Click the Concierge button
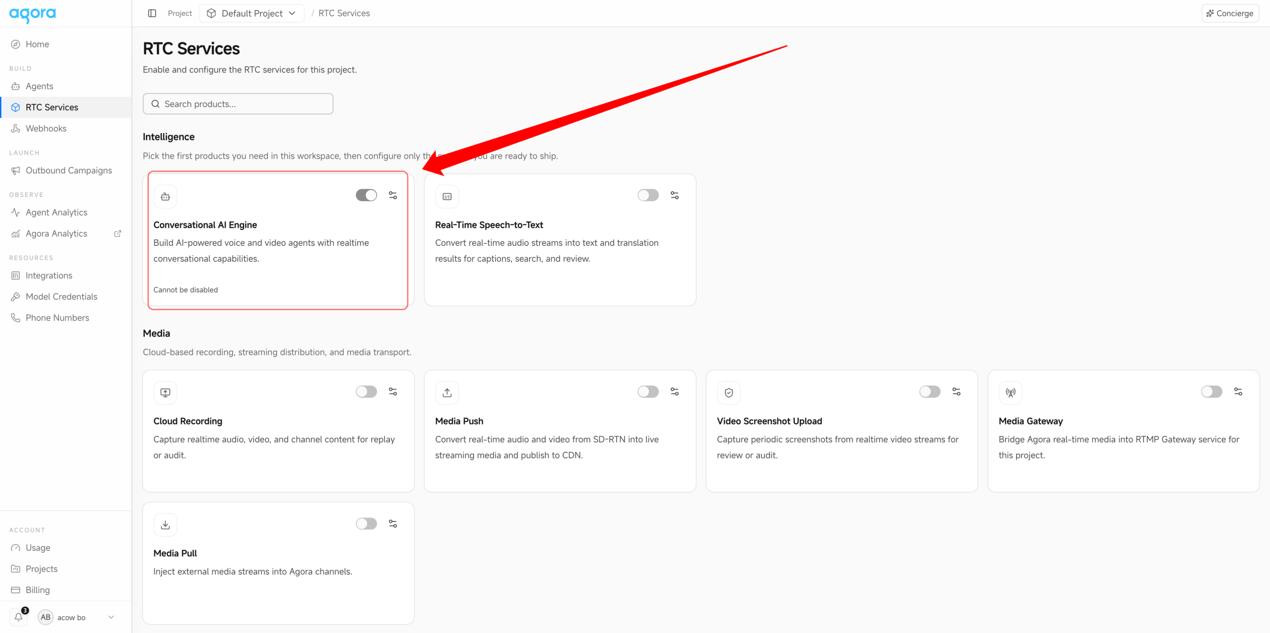This screenshot has height=633, width=1270. [1230, 13]
